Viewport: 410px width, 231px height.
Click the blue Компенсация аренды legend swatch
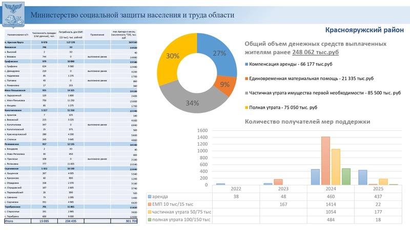point(247,64)
